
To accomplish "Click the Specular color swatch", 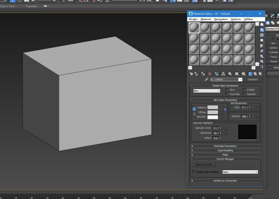I will pyautogui.click(x=212, y=117).
